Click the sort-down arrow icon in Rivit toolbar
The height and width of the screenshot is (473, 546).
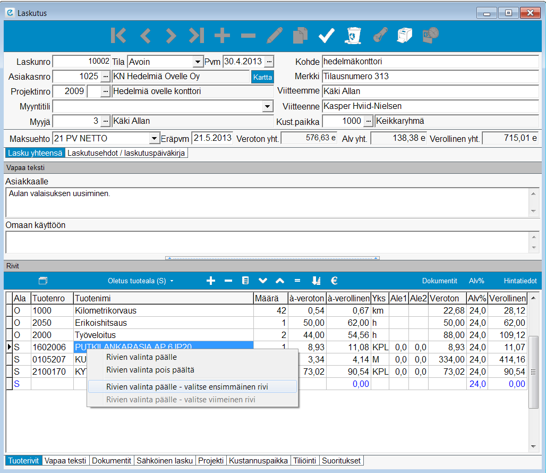[x=316, y=281]
